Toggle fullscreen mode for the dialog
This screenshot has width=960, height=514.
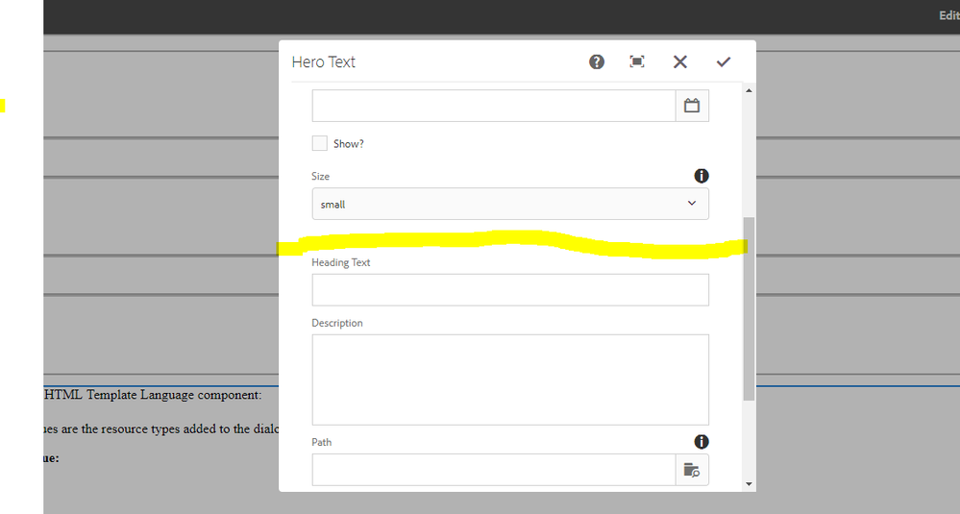point(637,61)
